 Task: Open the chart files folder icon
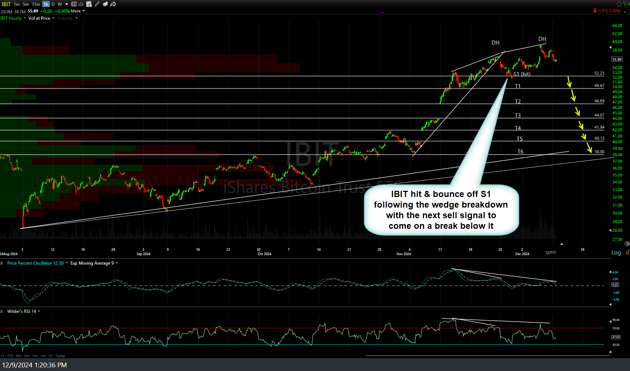[x=105, y=4]
